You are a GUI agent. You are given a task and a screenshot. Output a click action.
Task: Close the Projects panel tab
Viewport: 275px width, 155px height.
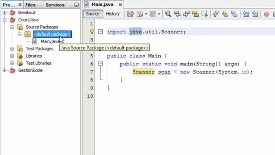[20, 5]
